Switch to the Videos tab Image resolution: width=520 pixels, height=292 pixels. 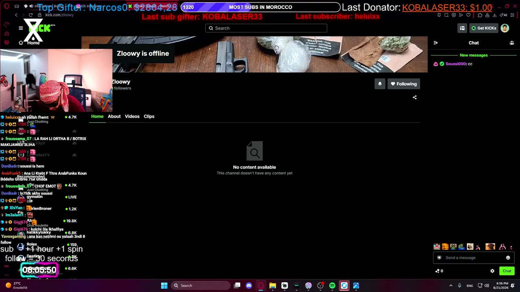tap(132, 116)
